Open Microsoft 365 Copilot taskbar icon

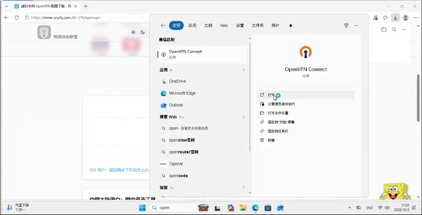[x=231, y=208]
